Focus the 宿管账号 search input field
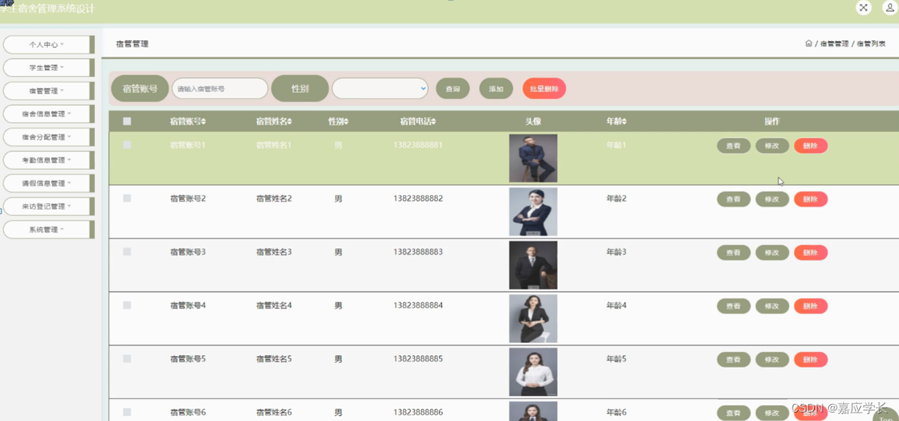Image resolution: width=899 pixels, height=421 pixels. click(220, 88)
